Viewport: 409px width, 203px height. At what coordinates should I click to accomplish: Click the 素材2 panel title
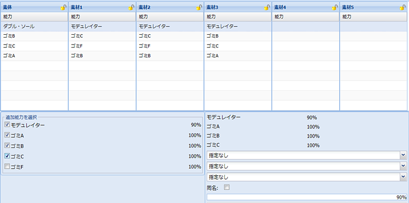tap(145, 8)
